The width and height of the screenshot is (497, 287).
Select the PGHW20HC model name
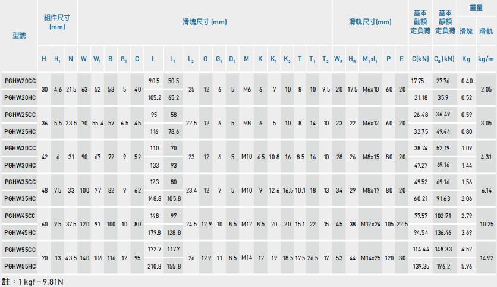[18, 97]
